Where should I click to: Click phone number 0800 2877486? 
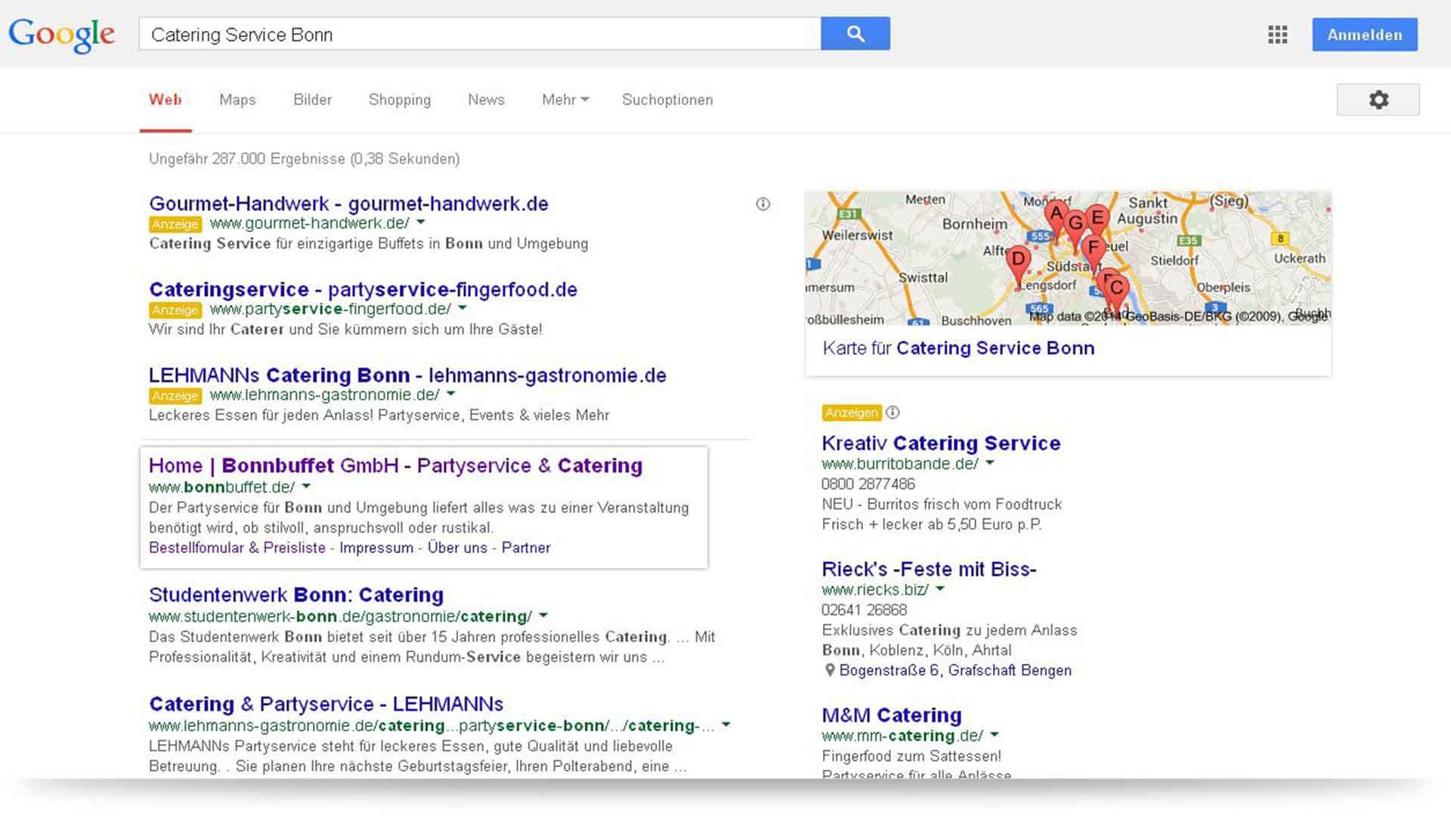pyautogui.click(x=868, y=484)
